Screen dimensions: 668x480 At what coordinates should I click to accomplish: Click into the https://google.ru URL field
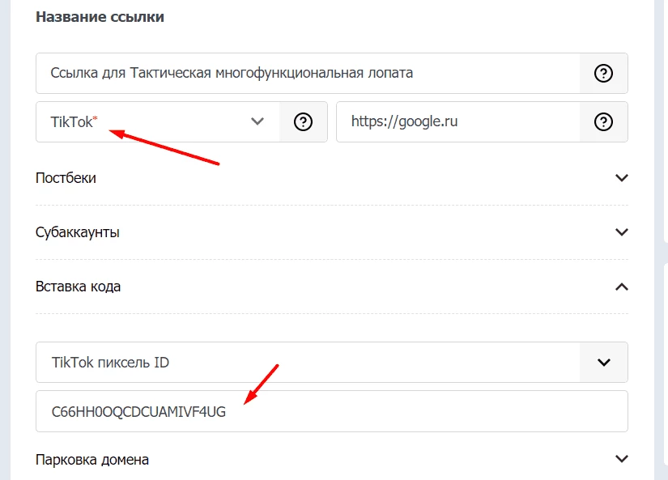tap(458, 121)
